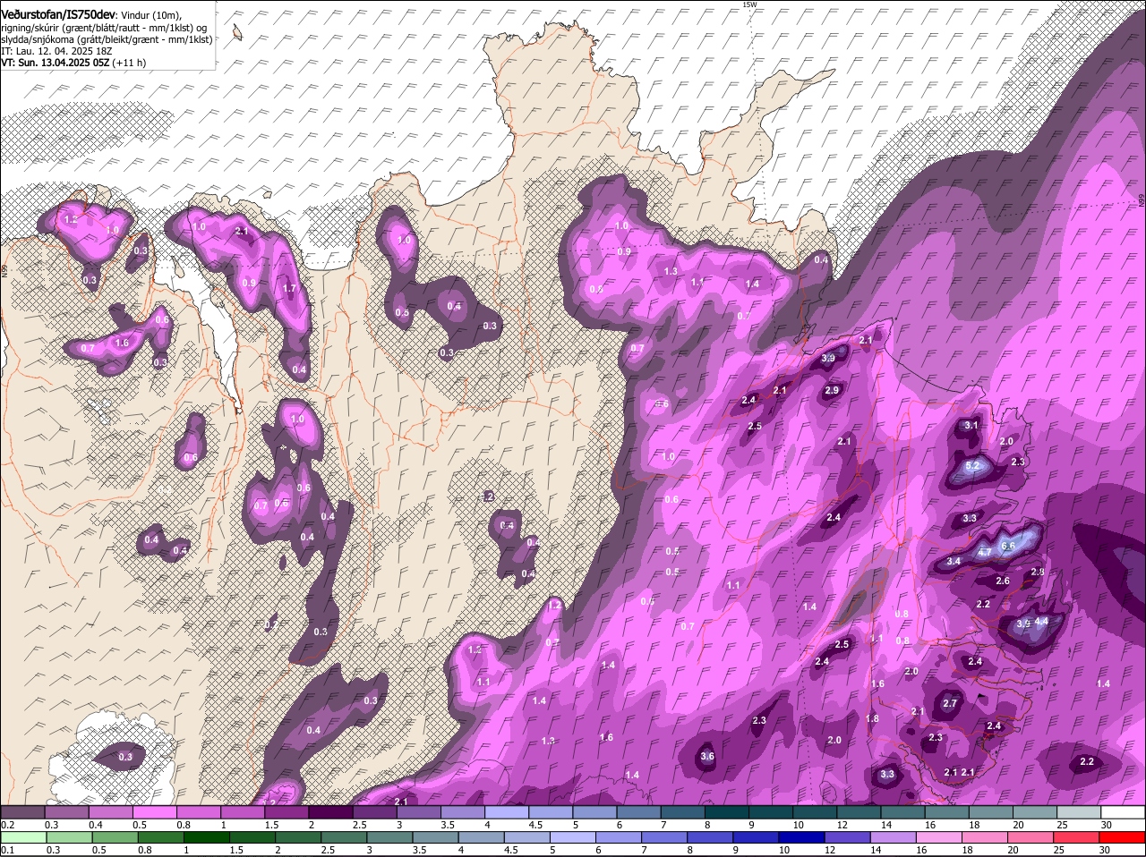Click upper legend swatch between 0.2 and 0.3
This screenshot has height=857, width=1146.
pos(22,811)
